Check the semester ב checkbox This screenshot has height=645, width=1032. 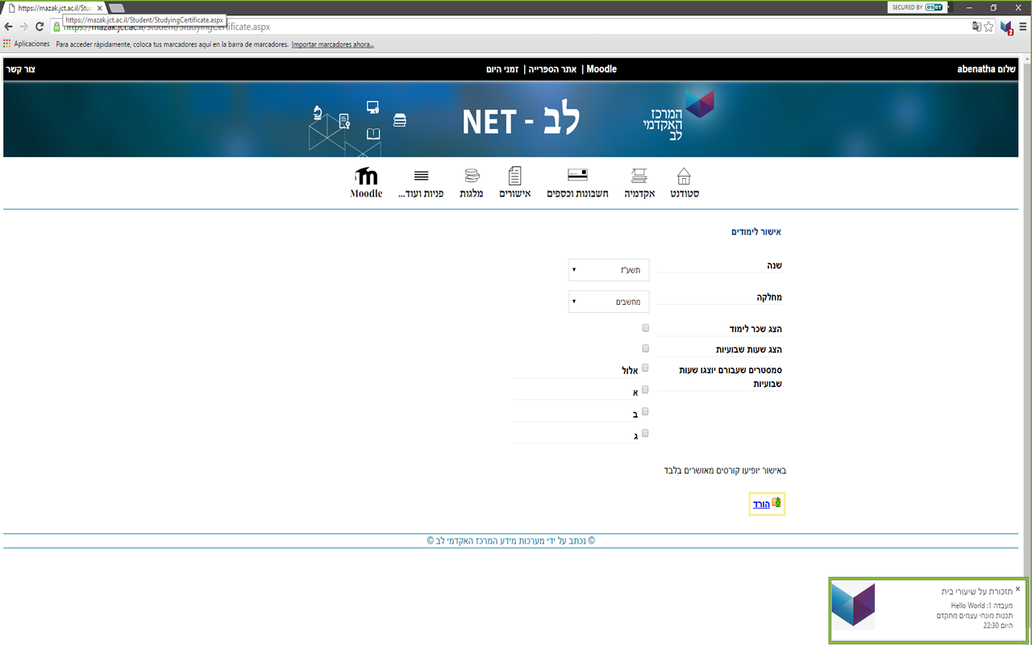[646, 411]
